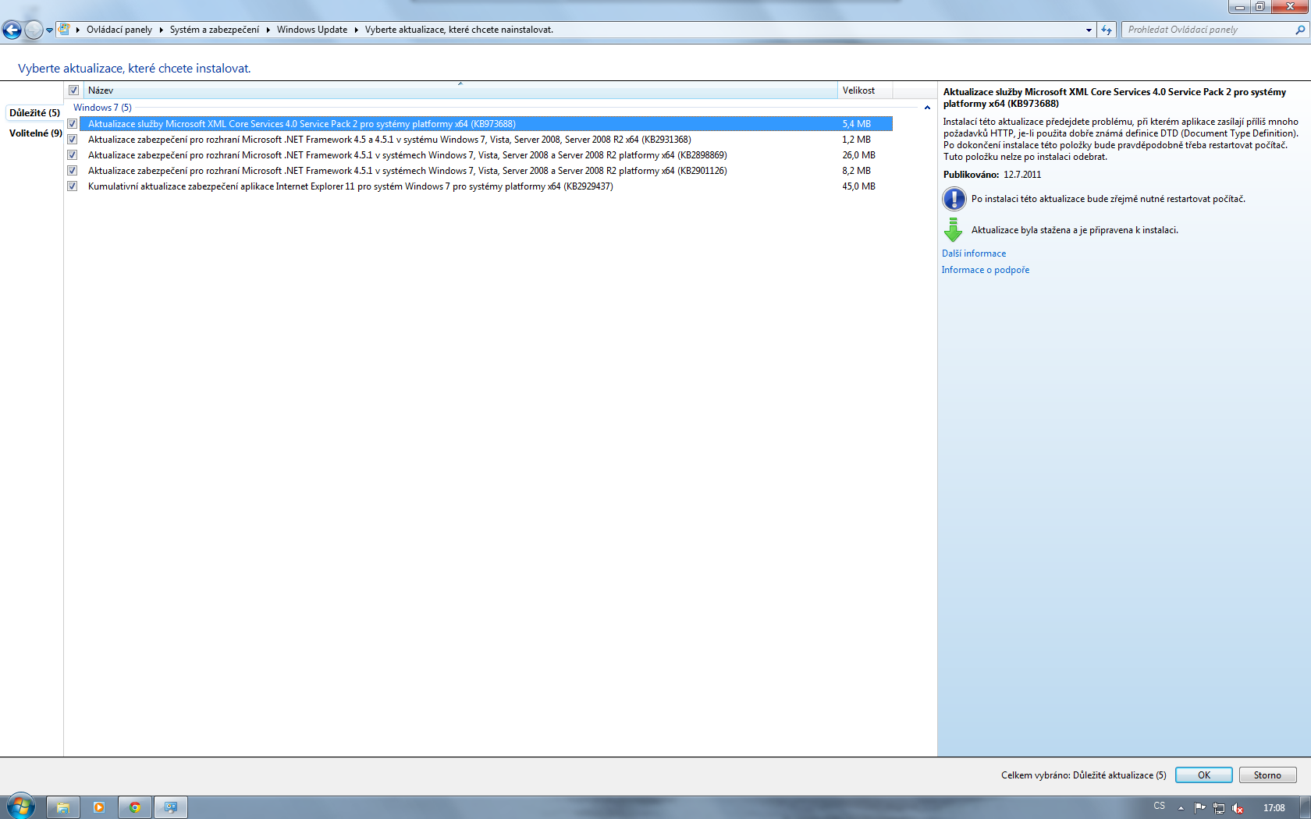Click the Show desktop strip beside the clock

pyautogui.click(x=1306, y=807)
